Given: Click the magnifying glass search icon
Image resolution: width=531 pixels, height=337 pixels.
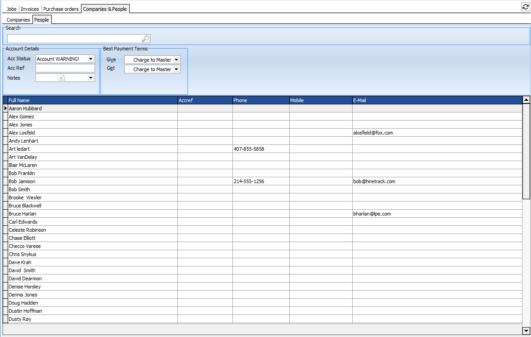Looking at the screenshot, I should tap(145, 39).
